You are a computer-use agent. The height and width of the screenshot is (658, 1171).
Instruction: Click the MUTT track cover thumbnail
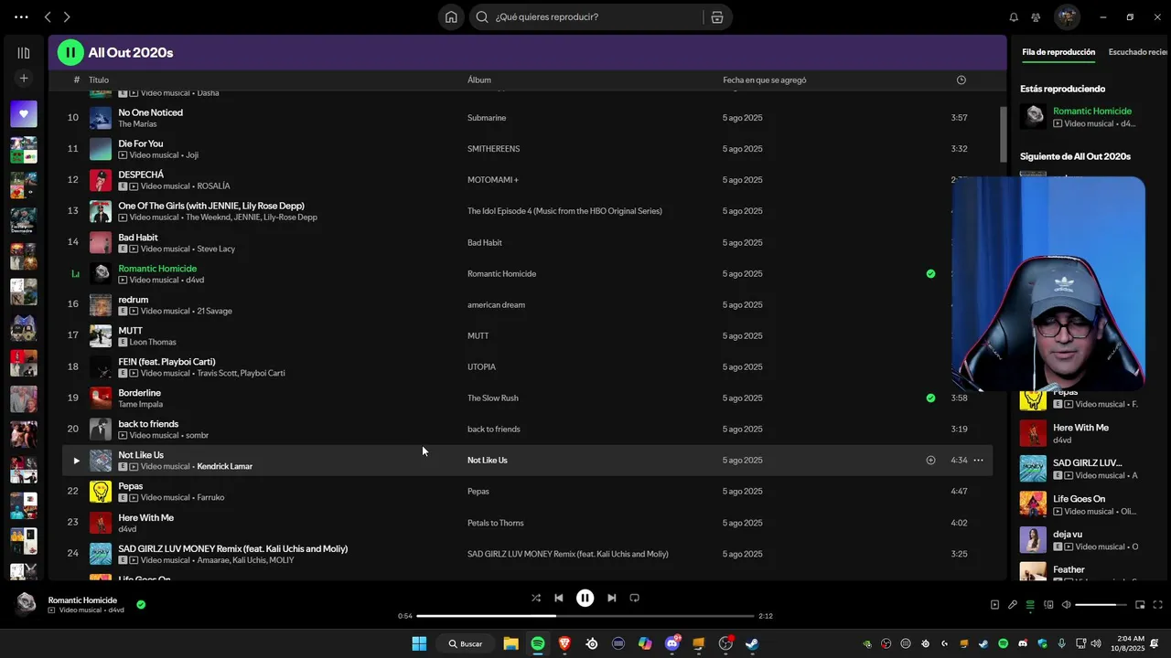pyautogui.click(x=101, y=336)
